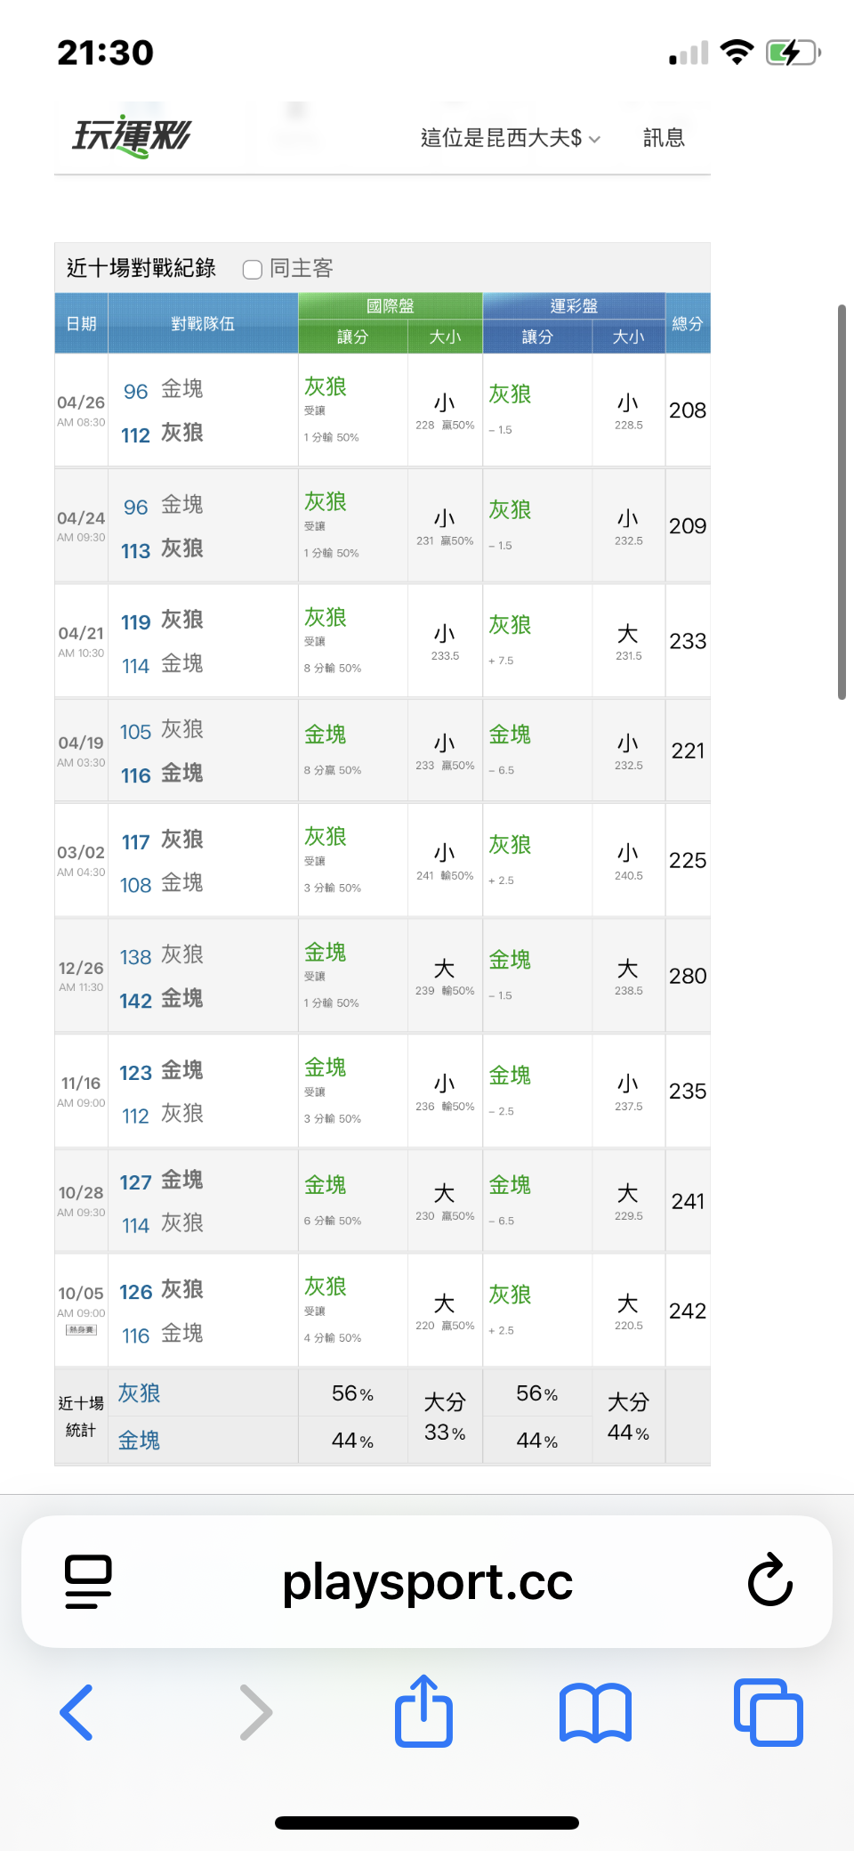854x1851 pixels.
Task: Click the page scrollbar on right edge
Action: point(842,501)
